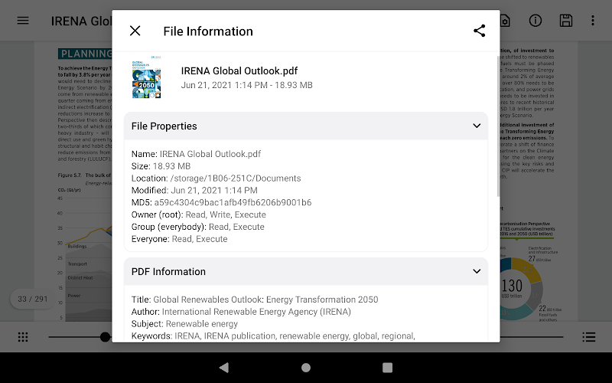The height and width of the screenshot is (383, 612).
Task: Tap the Size: 18.93 MB row
Action: pos(161,166)
